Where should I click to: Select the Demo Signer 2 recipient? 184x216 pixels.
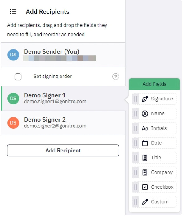pos(63,123)
